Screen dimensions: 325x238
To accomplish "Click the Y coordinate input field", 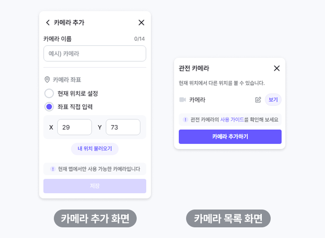I will pos(123,127).
